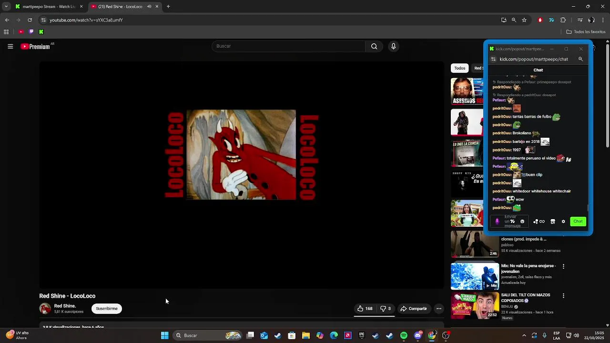Screen dimensions: 610x343
Task: Open the Chrome apps grid shortcut
Action: click(x=6, y=32)
